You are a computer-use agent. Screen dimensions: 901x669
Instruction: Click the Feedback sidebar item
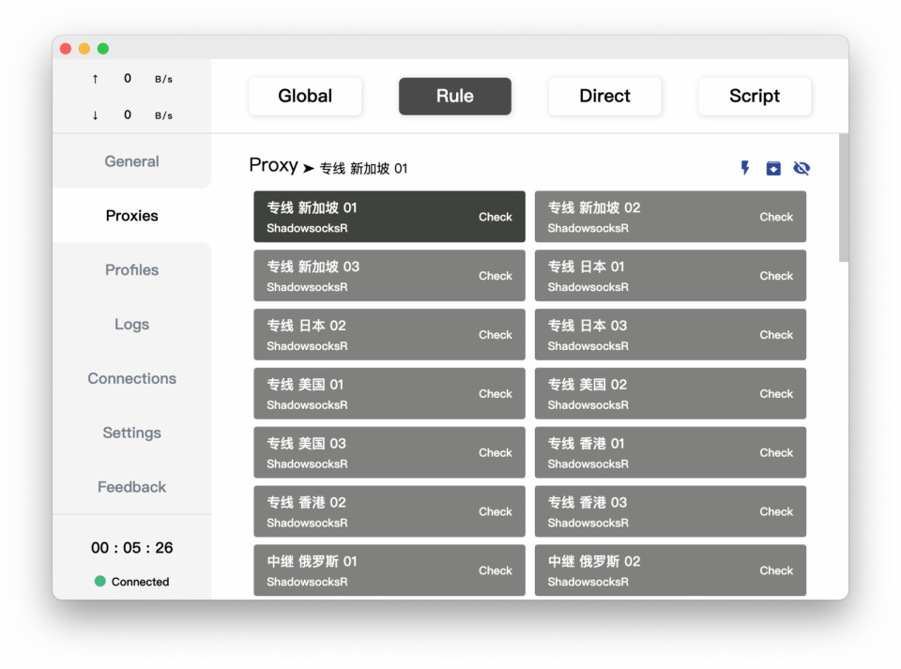coord(131,487)
